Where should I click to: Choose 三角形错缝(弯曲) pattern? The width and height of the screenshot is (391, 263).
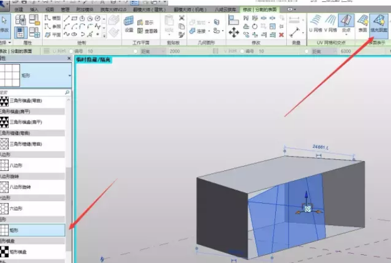tap(33, 144)
